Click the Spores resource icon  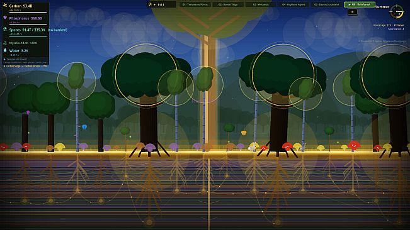[x=5, y=30]
